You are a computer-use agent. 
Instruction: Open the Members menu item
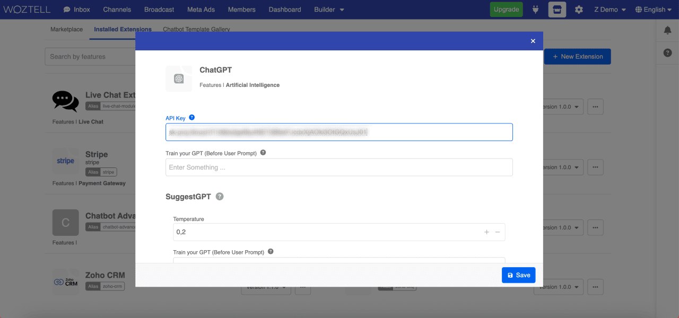click(x=242, y=10)
